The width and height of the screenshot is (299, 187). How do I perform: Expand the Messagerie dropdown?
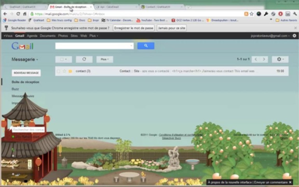(x=25, y=59)
